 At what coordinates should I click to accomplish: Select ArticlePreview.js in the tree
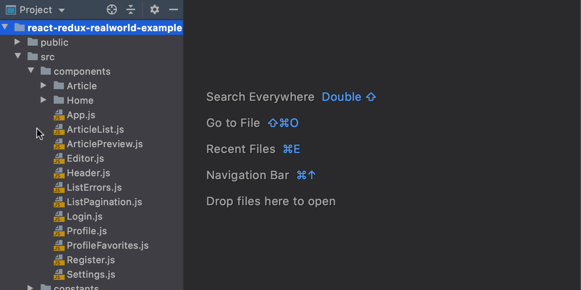[105, 144]
